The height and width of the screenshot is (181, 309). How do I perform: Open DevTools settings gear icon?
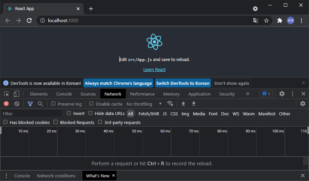point(282,94)
